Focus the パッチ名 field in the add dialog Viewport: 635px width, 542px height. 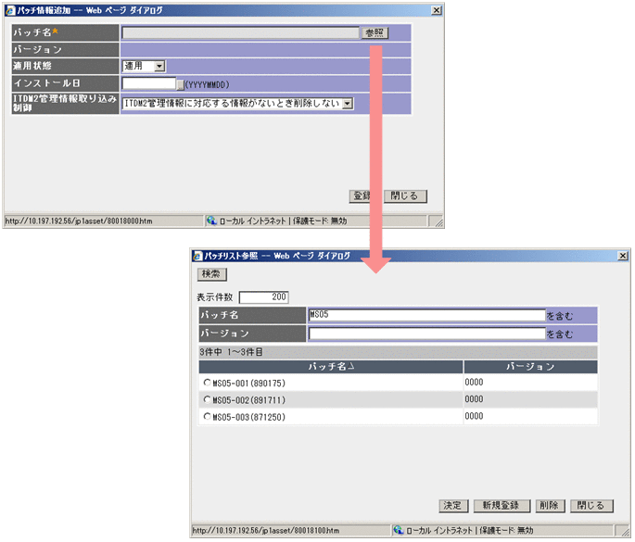tap(240, 32)
